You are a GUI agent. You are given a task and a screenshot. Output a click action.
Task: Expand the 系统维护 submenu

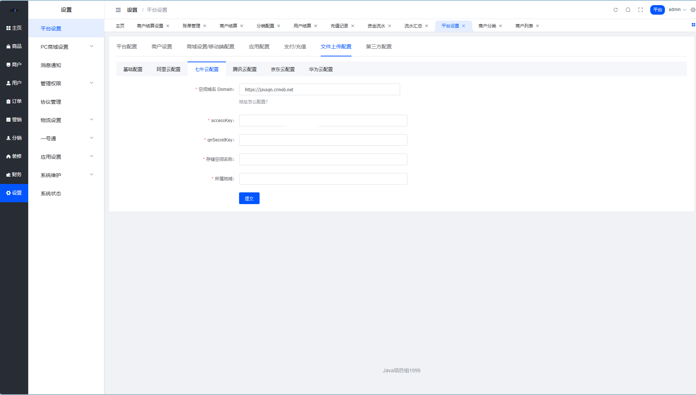click(x=66, y=175)
